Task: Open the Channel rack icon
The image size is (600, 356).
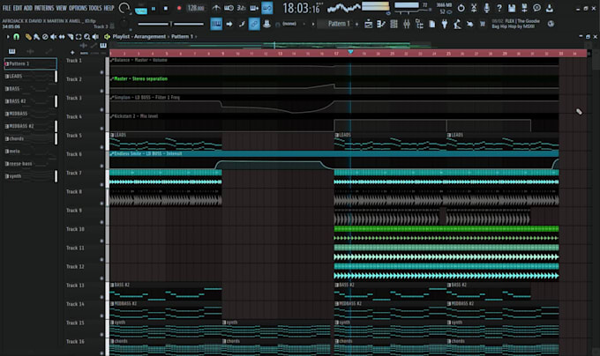Action: 394,24
